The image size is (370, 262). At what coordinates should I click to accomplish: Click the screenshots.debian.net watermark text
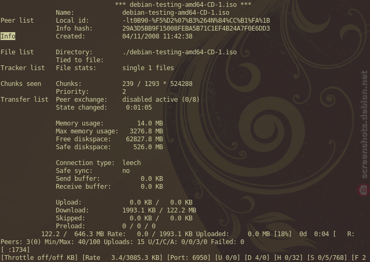pos(364,124)
